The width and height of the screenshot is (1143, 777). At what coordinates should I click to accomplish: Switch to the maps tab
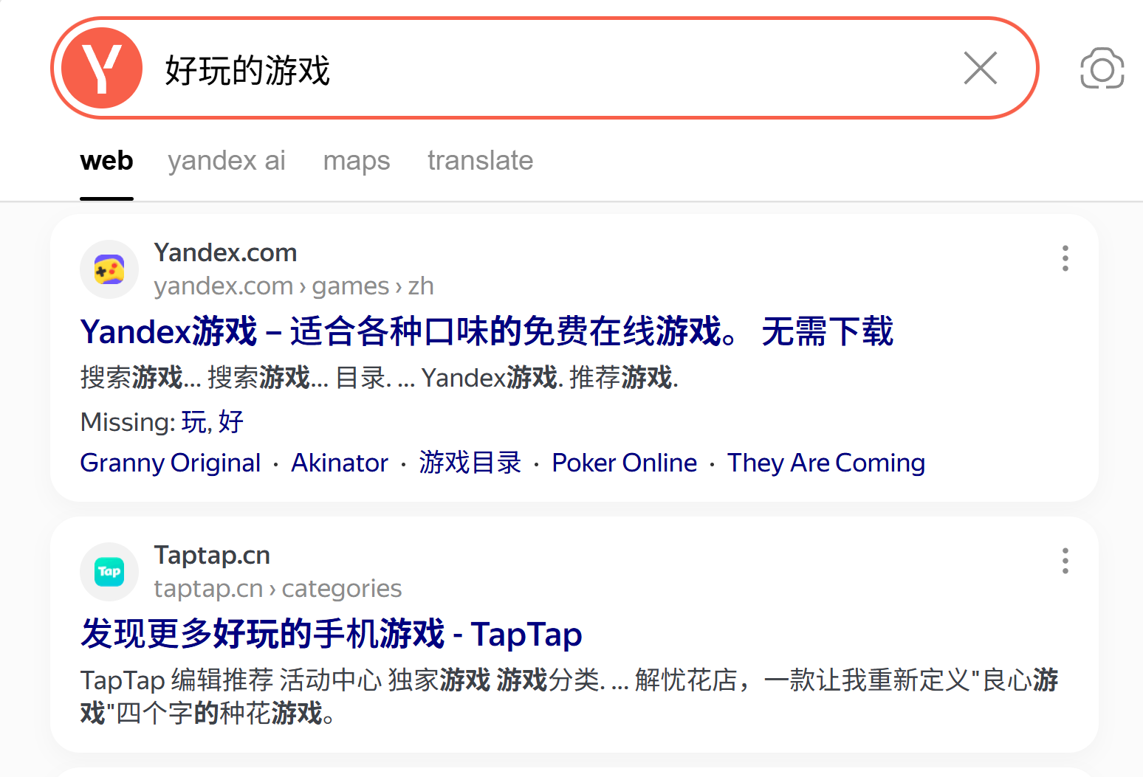coord(357,160)
